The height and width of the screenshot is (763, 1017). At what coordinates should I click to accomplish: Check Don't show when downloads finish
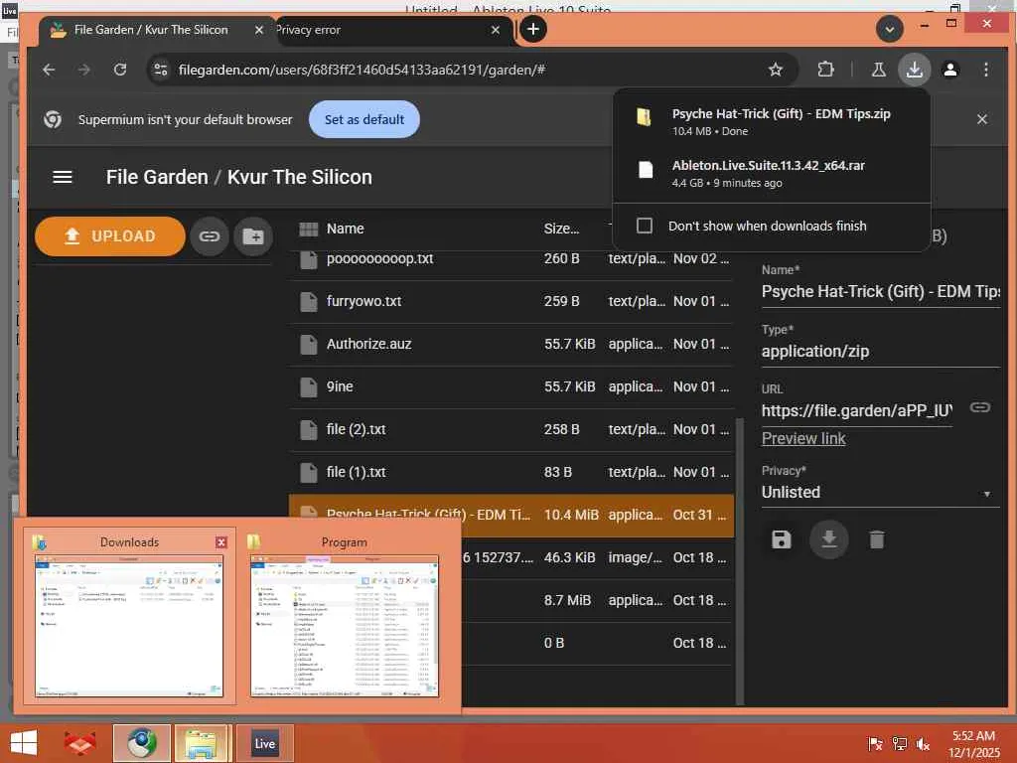click(x=644, y=226)
